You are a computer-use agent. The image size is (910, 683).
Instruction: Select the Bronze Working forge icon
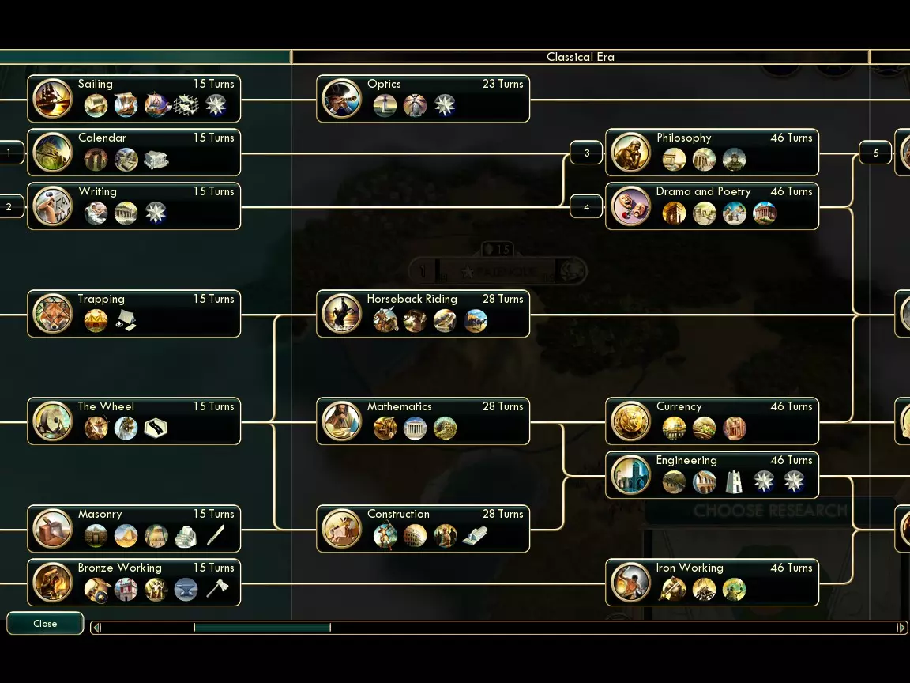pyautogui.click(x=52, y=583)
